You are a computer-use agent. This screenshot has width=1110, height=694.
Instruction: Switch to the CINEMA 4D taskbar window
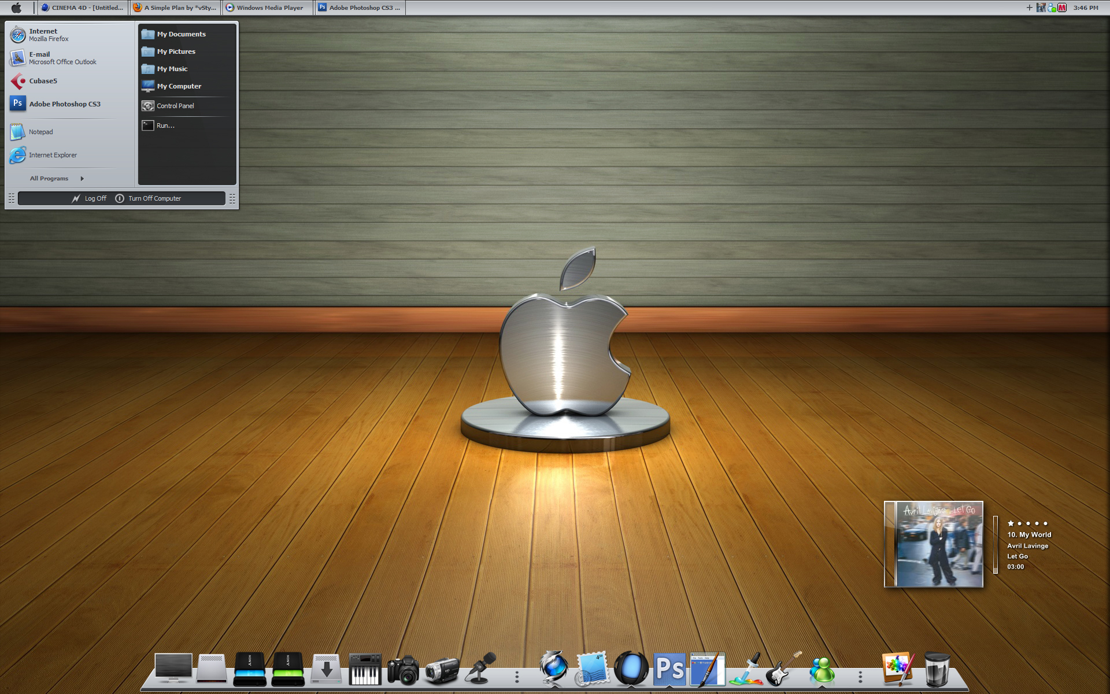tap(82, 8)
